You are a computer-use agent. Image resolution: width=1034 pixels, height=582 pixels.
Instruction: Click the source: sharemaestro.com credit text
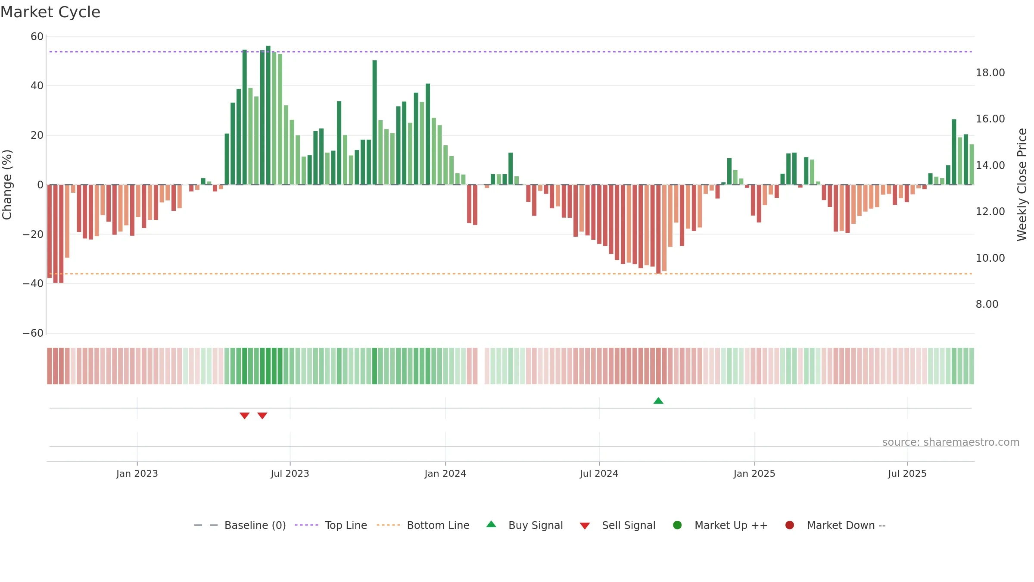pos(951,442)
